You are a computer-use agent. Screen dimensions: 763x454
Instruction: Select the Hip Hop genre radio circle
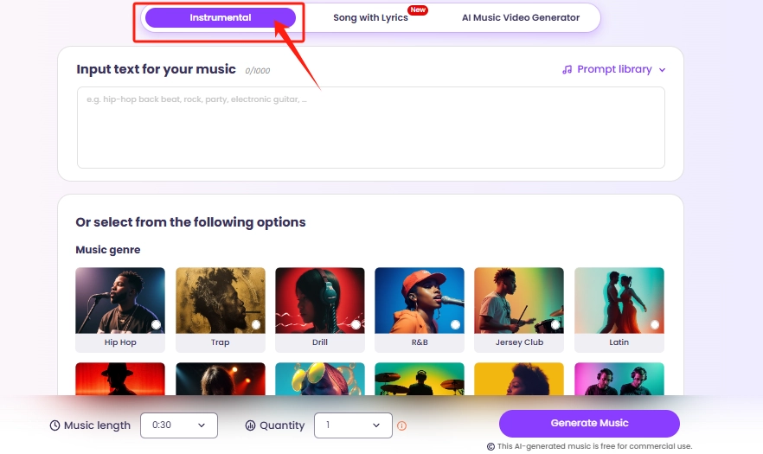coord(156,325)
